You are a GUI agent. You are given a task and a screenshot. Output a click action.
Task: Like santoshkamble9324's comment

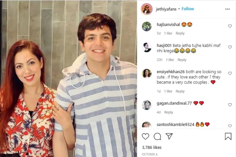pos(230,126)
